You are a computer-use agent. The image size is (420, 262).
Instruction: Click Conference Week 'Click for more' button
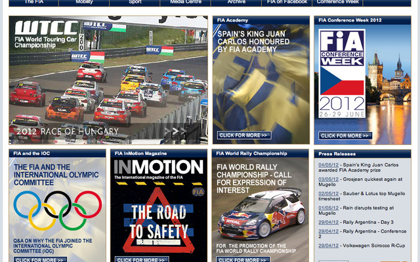click(345, 136)
